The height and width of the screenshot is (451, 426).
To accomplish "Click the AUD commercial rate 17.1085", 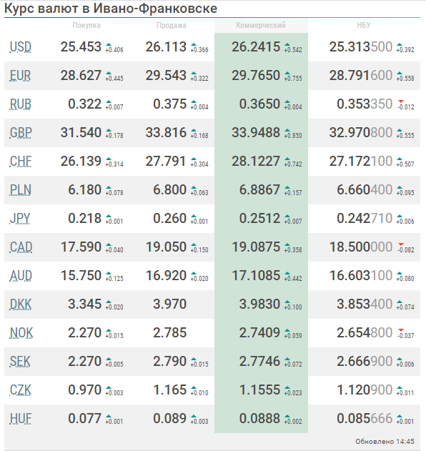I will pos(256,276).
